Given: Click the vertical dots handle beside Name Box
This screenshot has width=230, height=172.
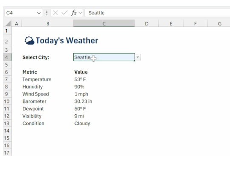Looking at the screenshot, I should (47, 13).
